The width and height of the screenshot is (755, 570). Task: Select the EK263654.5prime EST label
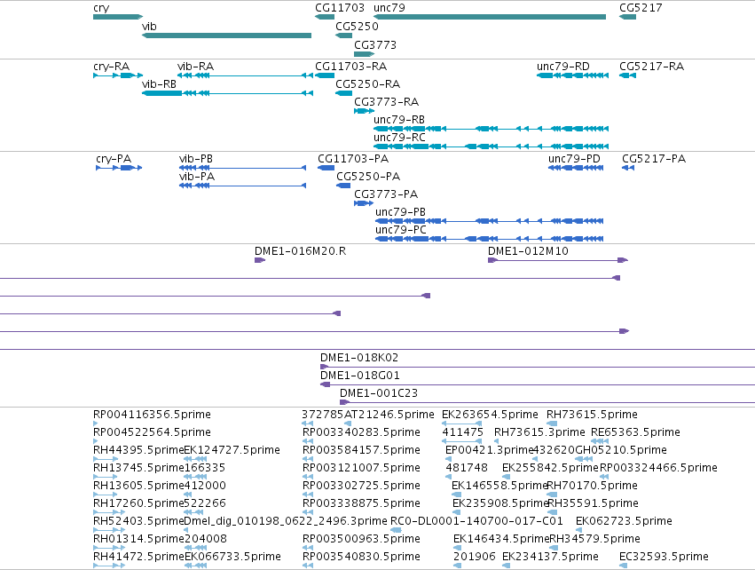tap(490, 415)
